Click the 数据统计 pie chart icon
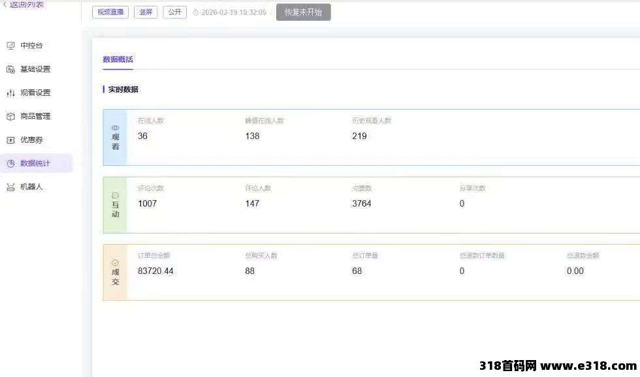640x377 pixels. tap(10, 163)
